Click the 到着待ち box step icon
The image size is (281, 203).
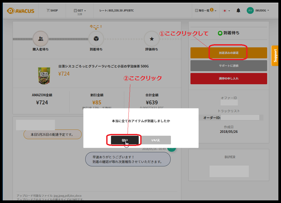96,39
